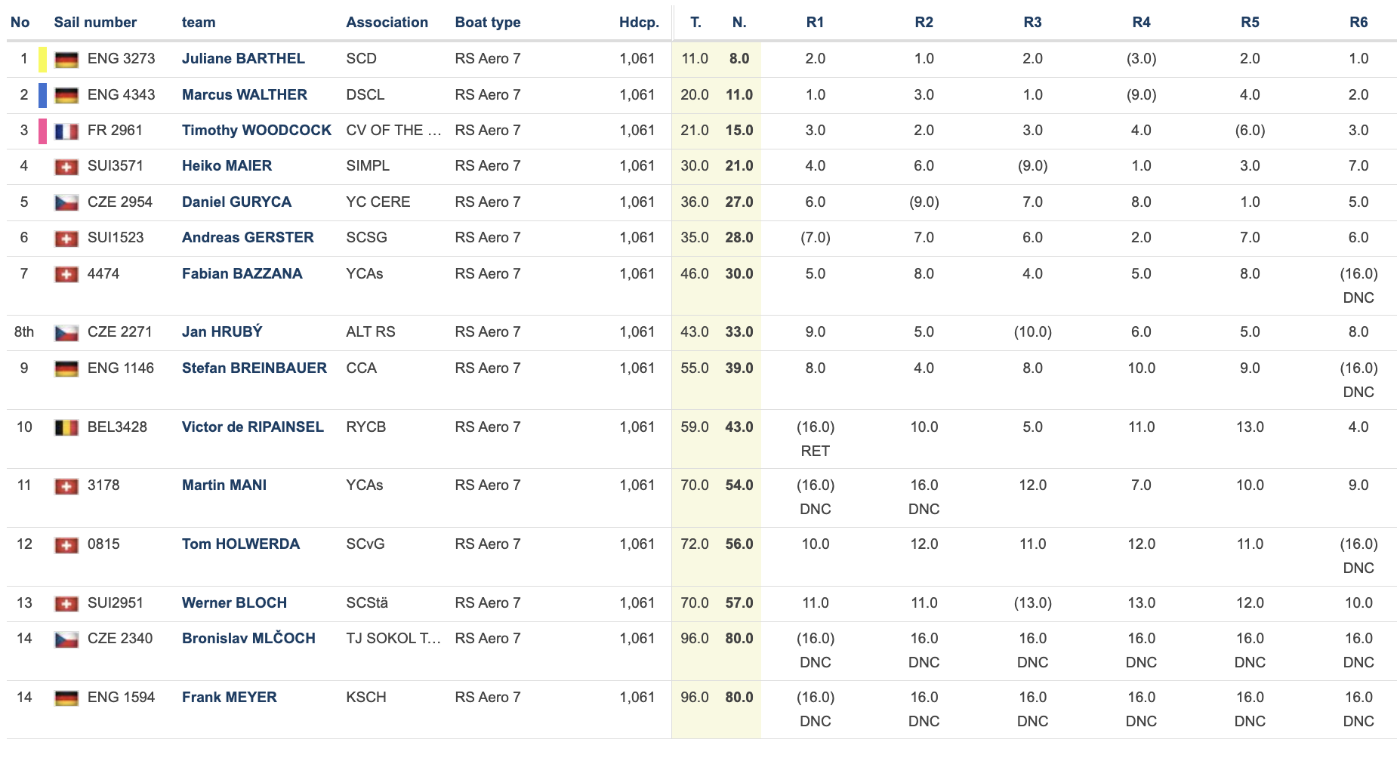Sort by the N. net points header

tap(739, 23)
